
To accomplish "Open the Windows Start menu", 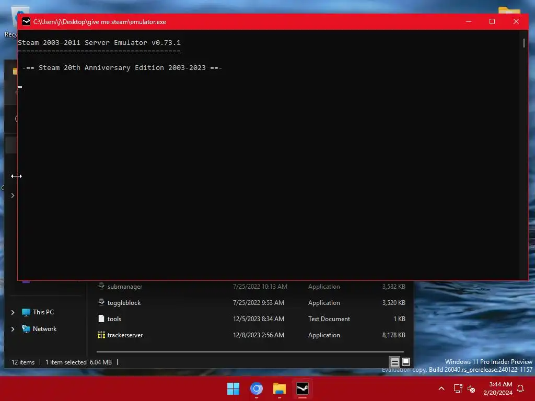I will [x=234, y=388].
